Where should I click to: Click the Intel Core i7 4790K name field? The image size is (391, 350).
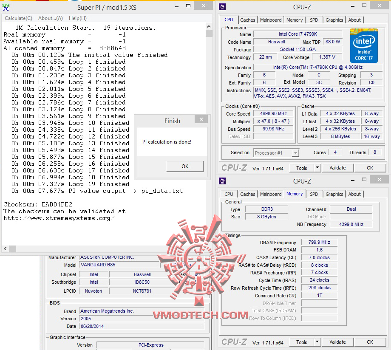298,34
